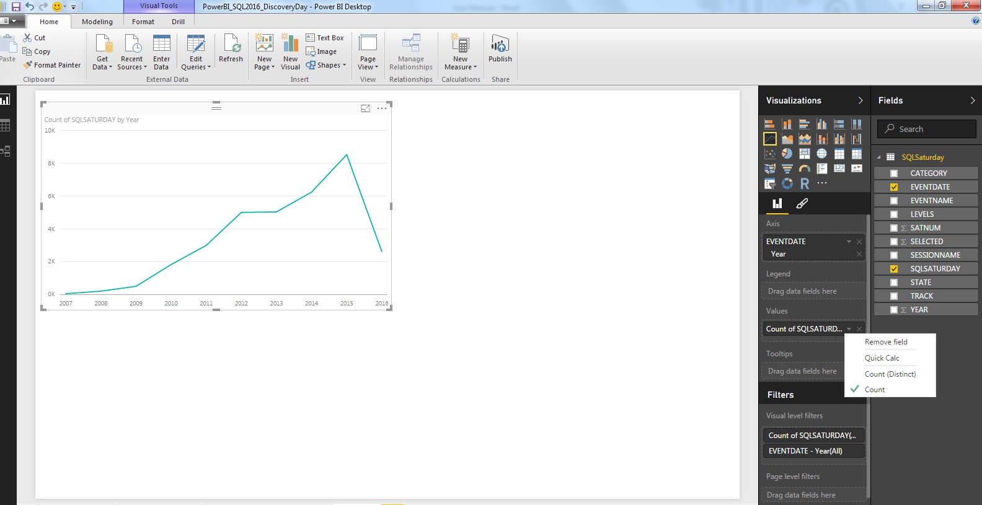
Task: Open the Format paintbrush pane
Action: [x=802, y=203]
